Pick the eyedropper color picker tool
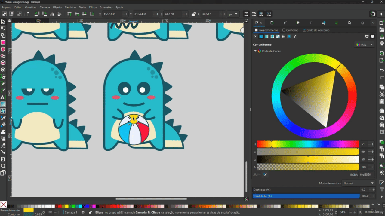385x216 pixels. click(x=3, y=118)
